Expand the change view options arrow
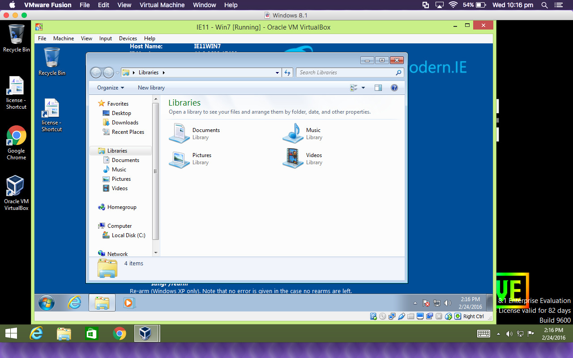 [x=363, y=88]
